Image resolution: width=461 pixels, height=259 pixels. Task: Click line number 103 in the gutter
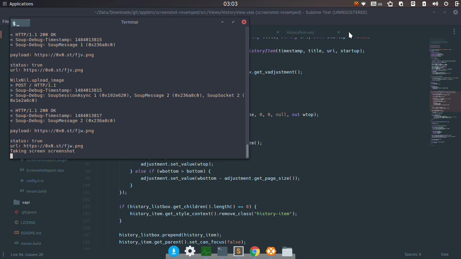click(86, 207)
